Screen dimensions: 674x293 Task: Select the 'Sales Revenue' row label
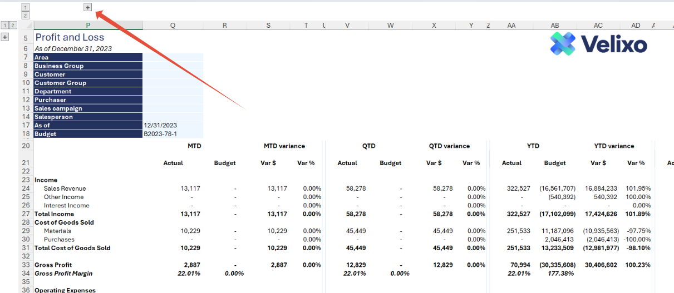click(65, 188)
